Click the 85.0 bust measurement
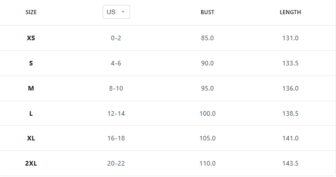Viewport: 336px width, 177px height. (x=207, y=38)
